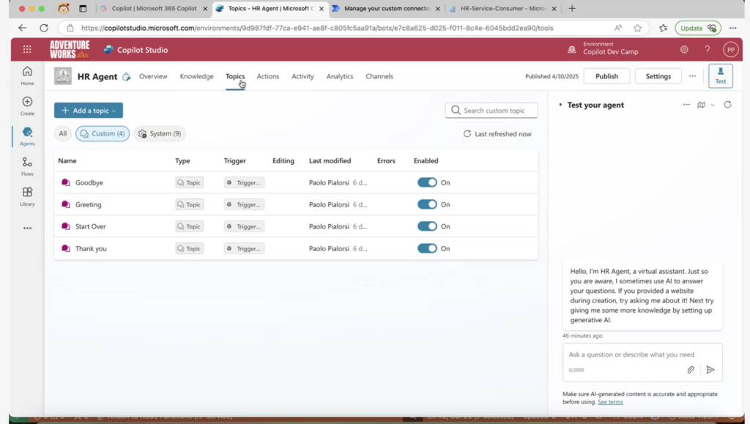Collapse the Test your agent panel
750x424 pixels.
[x=560, y=105]
